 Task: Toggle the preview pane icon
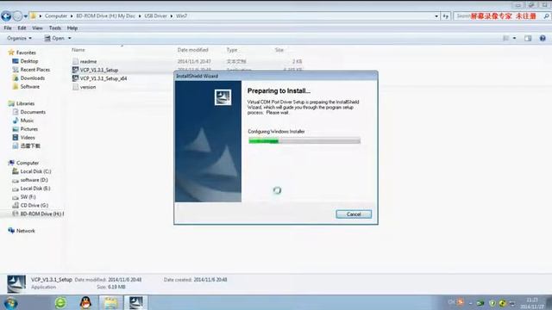(x=528, y=38)
